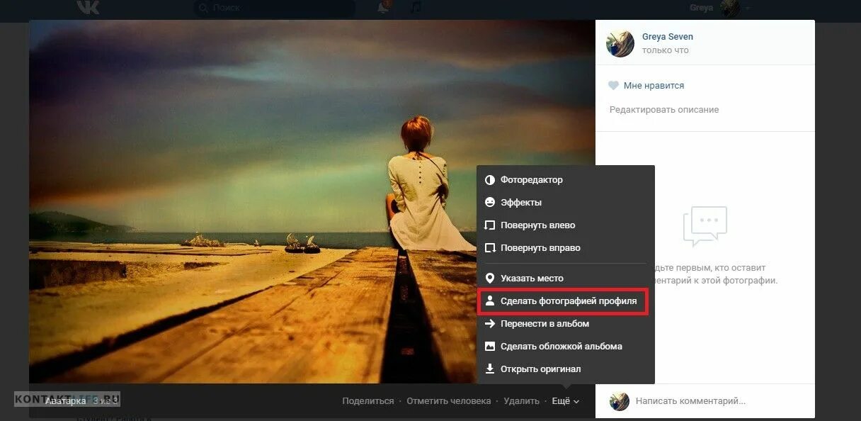Screen dimensions: 861x421
Task: Click the profile person icon in menu
Action: coord(489,301)
